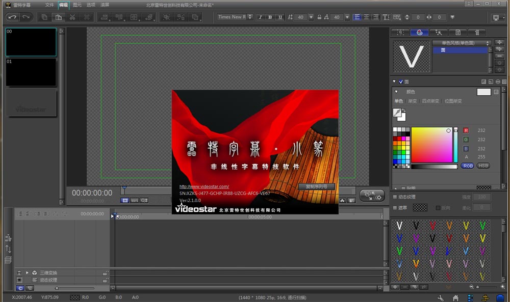Toggle the 反向 reverse checkbox
This screenshot has height=302, width=510.
[x=438, y=207]
